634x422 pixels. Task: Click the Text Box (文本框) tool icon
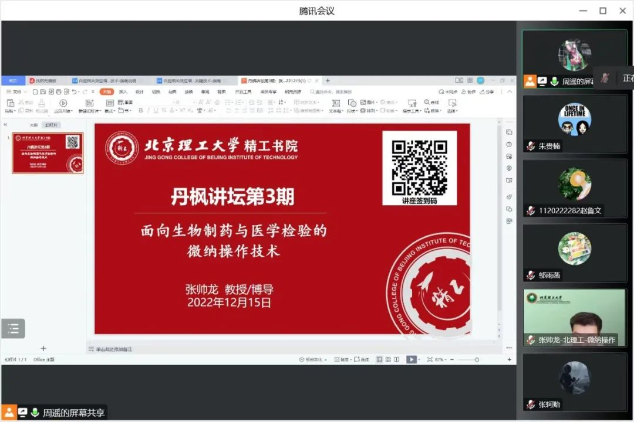[x=336, y=104]
